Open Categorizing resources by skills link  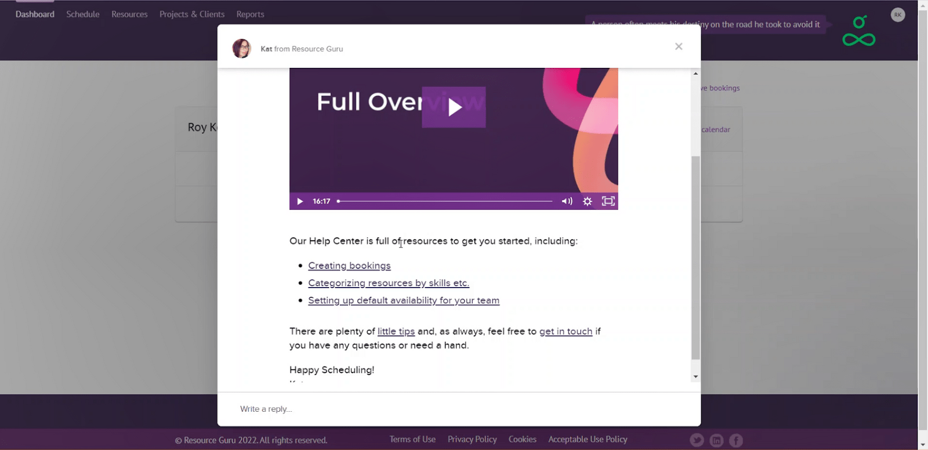(x=389, y=283)
